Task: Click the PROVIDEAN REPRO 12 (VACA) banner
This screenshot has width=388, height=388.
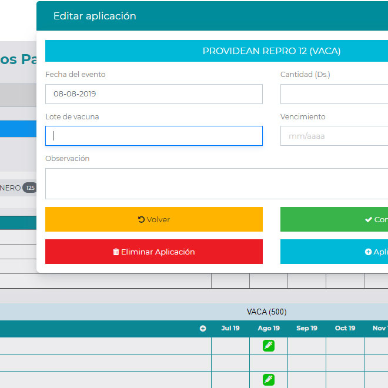Action: pos(271,51)
